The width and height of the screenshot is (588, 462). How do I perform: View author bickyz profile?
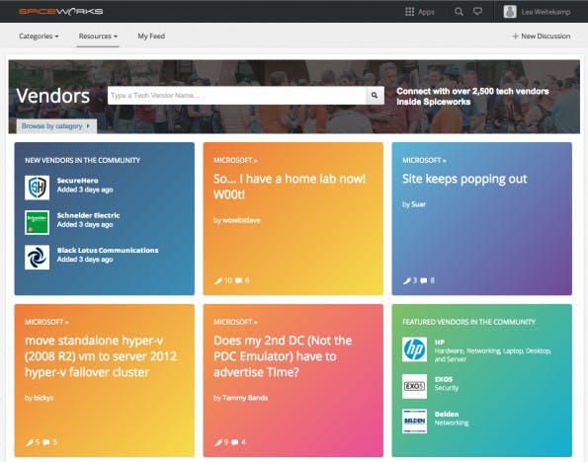[x=43, y=398]
